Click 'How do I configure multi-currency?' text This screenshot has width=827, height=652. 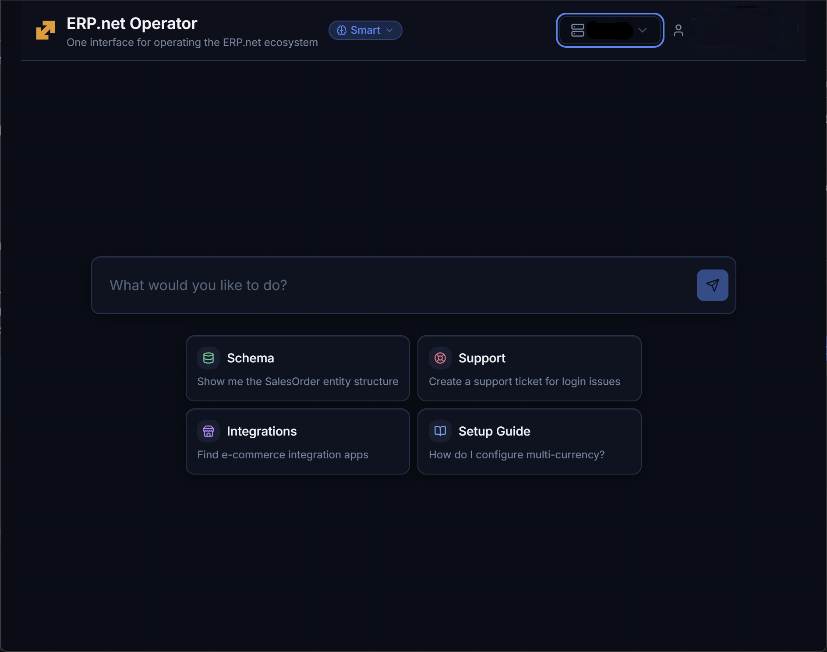coord(517,455)
